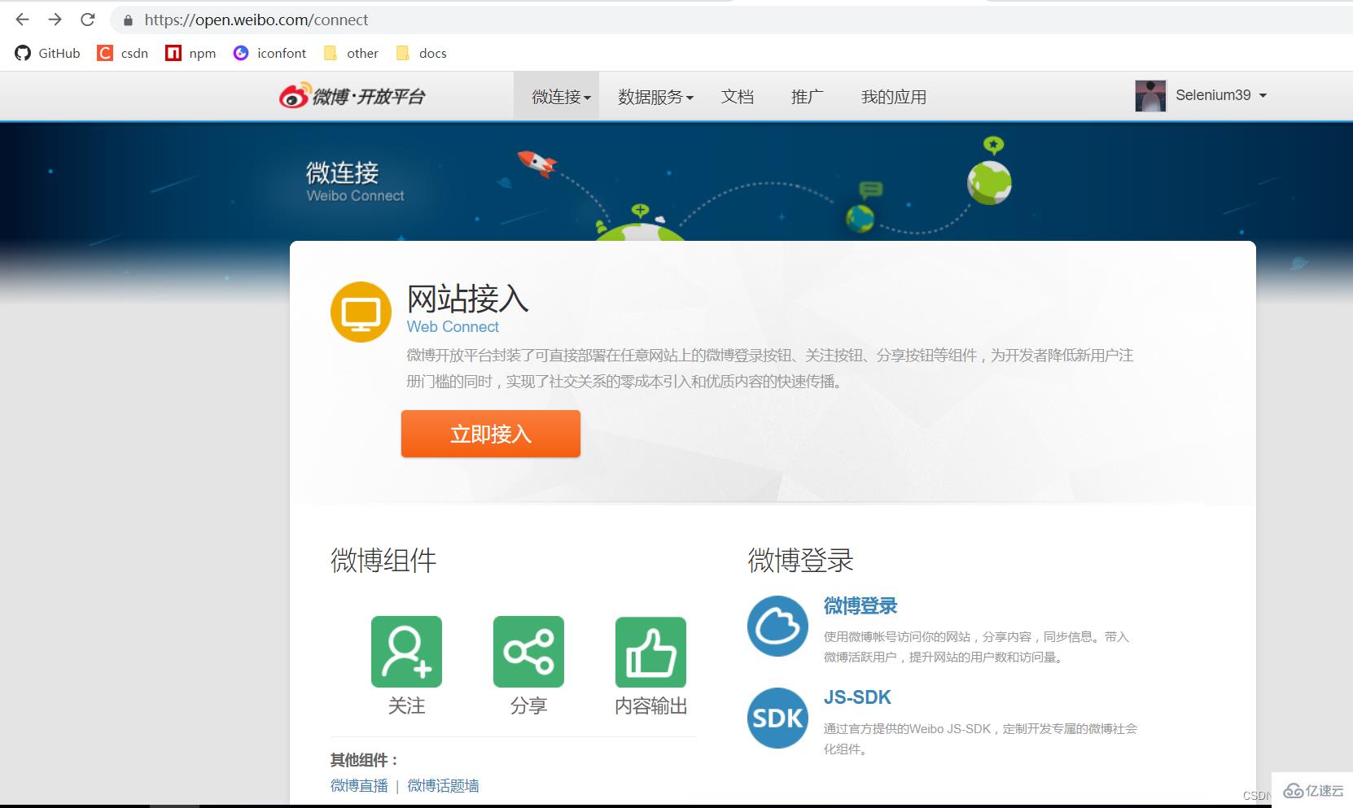
Task: View site info via lock icon
Action: point(128,20)
